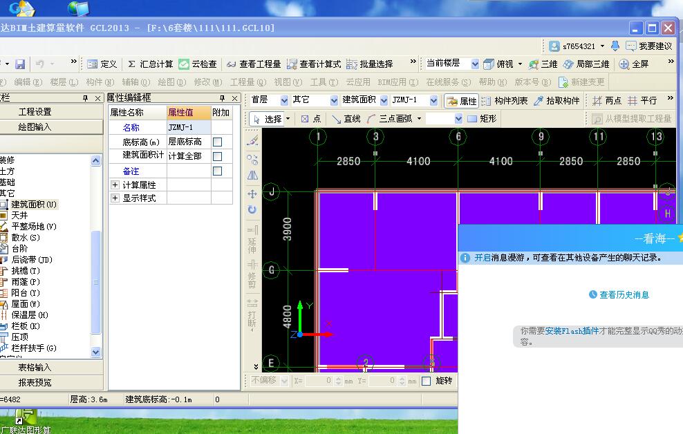Open the 视图(V) menu
683x434 pixels.
288,82
